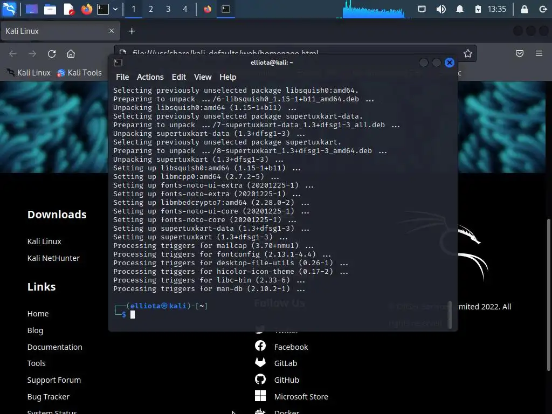Viewport: 552px width, 414px height.
Task: Click the power manager battery icon
Action: (478, 9)
